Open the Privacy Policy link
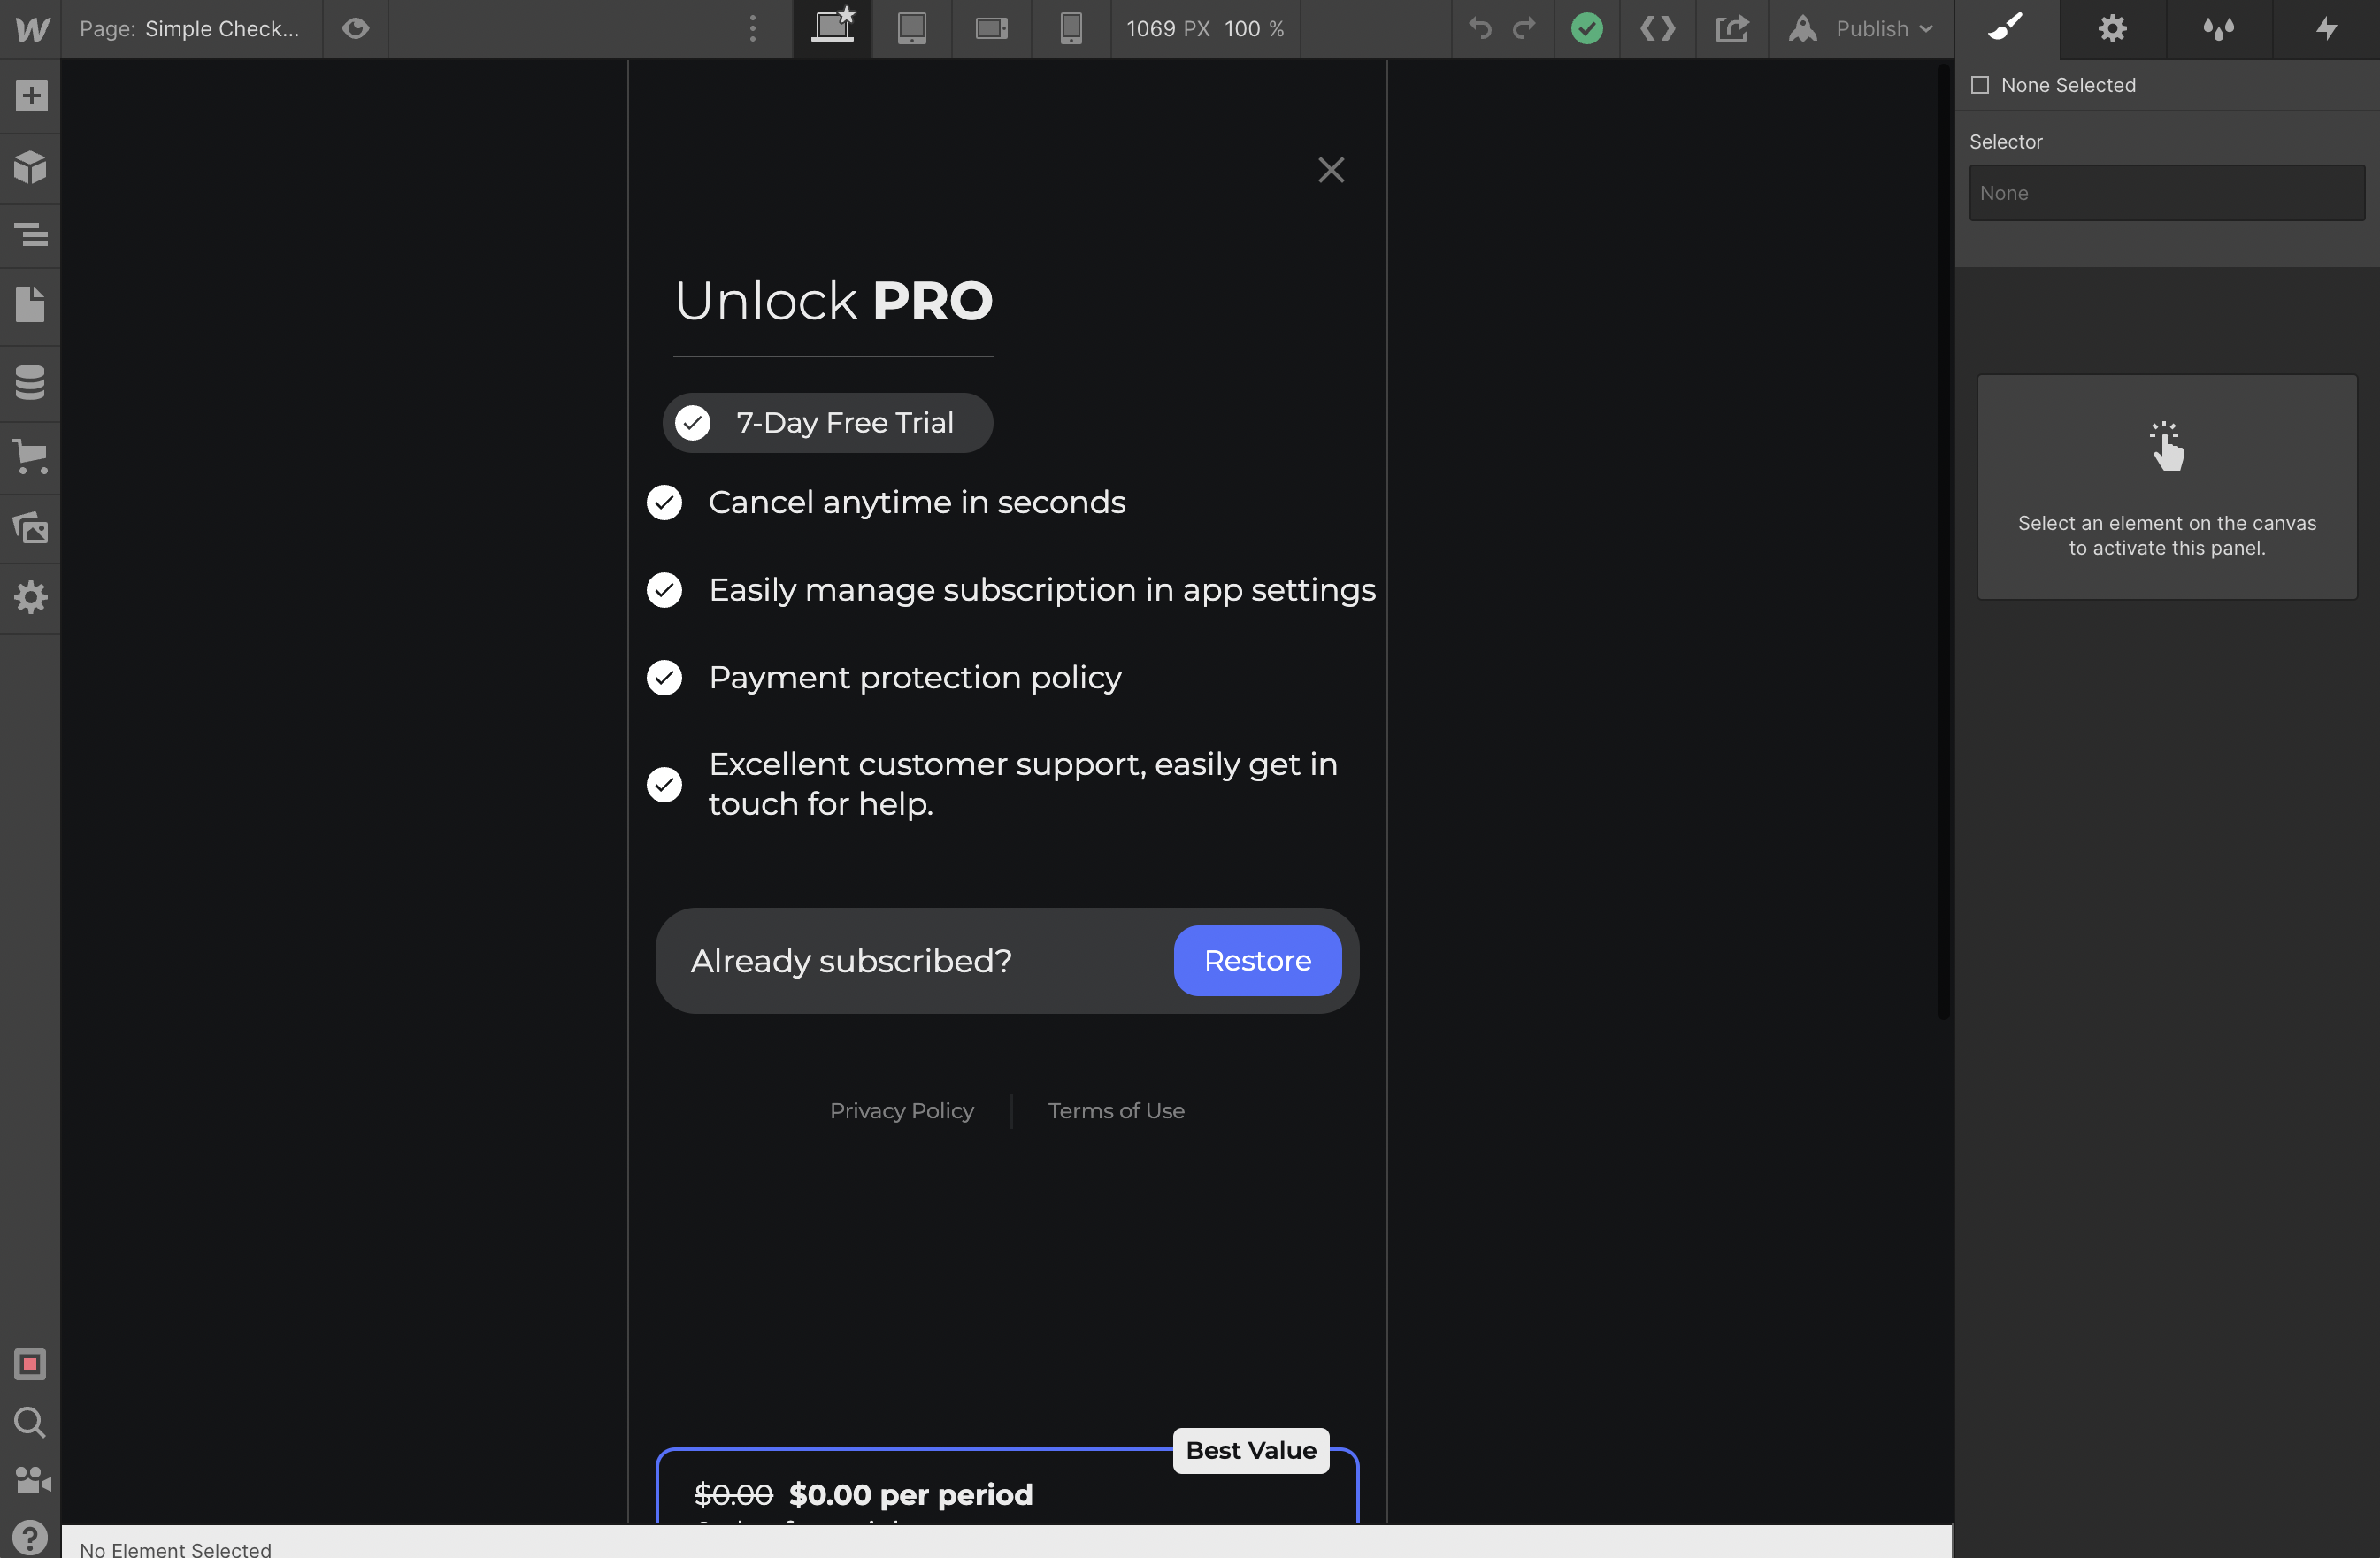The width and height of the screenshot is (2380, 1558). [x=901, y=1110]
